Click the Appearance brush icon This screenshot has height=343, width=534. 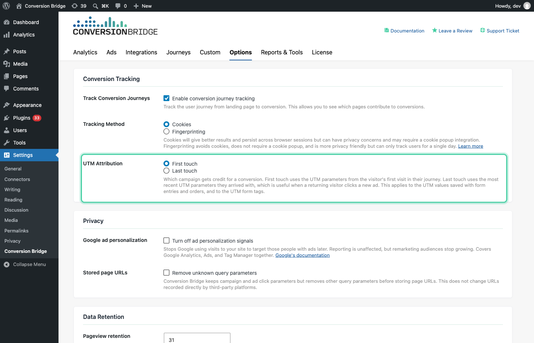(7, 105)
